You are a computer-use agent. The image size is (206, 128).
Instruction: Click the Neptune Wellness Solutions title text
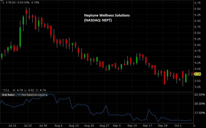pos(107,16)
